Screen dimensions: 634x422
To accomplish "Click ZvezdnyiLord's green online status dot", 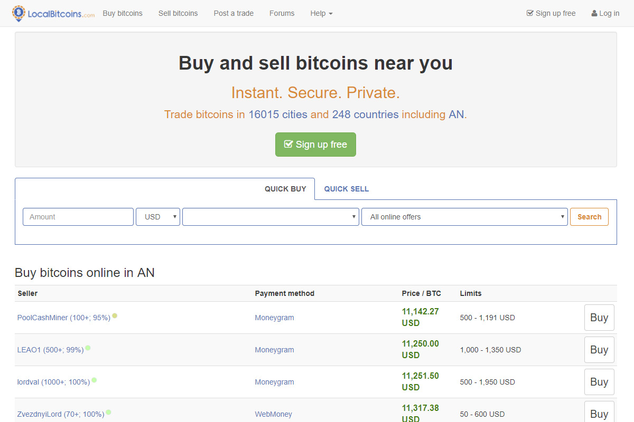I will pos(108,413).
